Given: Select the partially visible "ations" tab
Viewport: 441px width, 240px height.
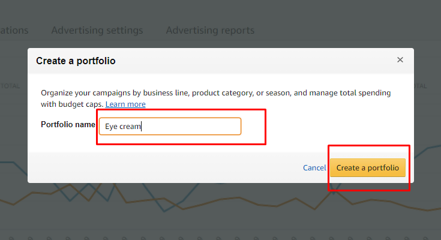Looking at the screenshot, I should (14, 30).
